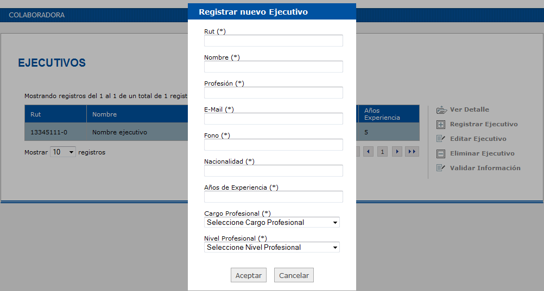Select page 1 in pagination
The width and height of the screenshot is (544, 291).
pyautogui.click(x=382, y=152)
